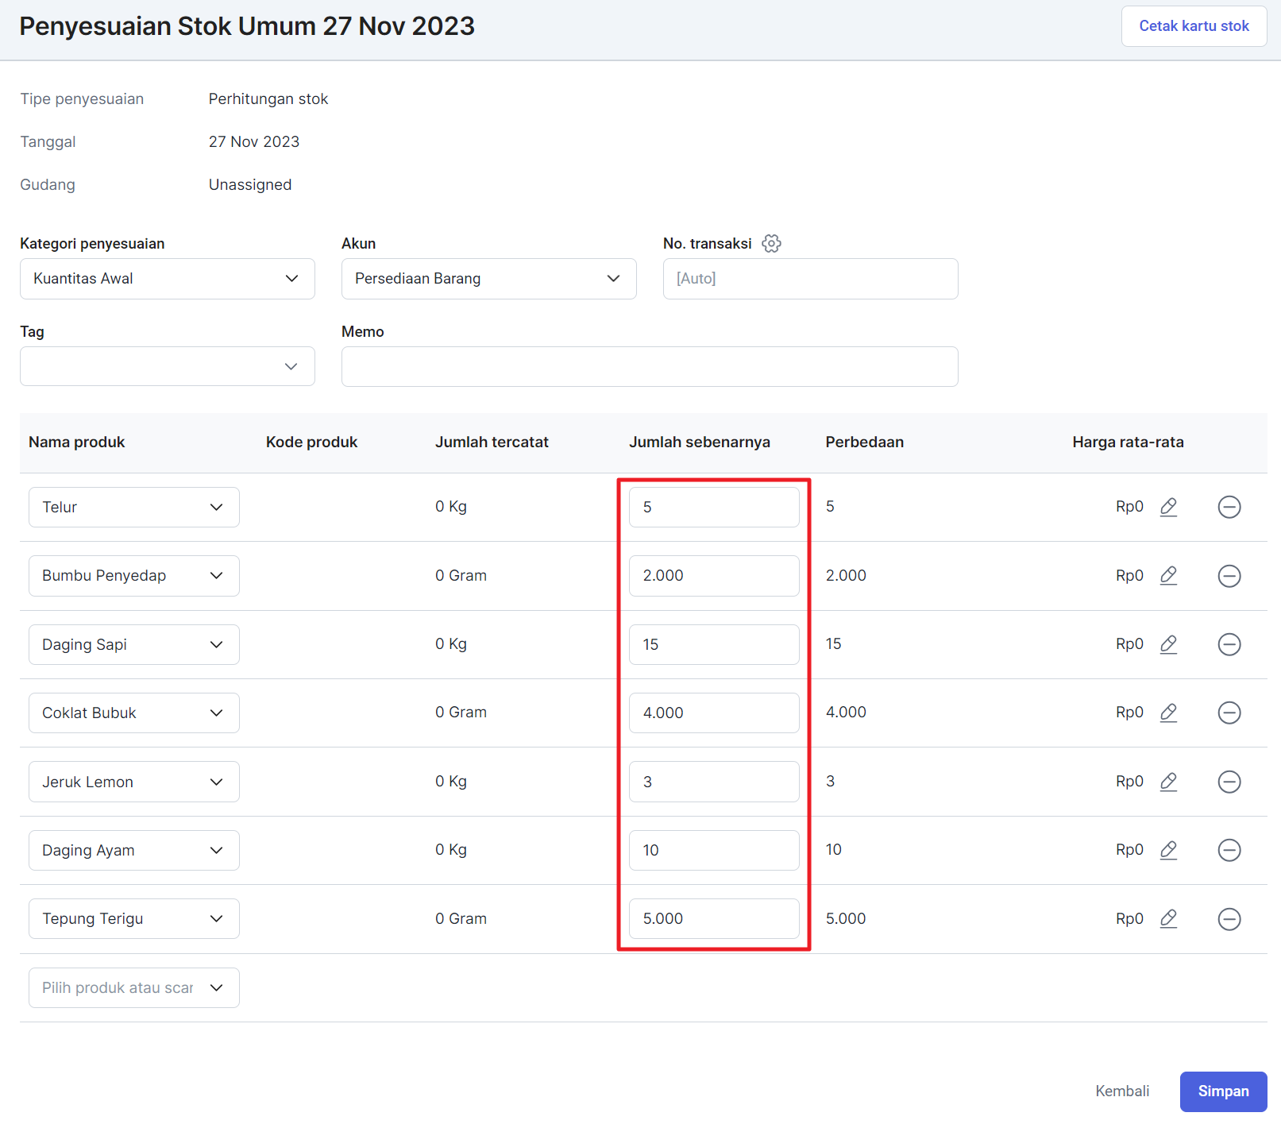This screenshot has height=1128, width=1281.
Task: Click recorded amount 0 Gram for Tepung Terigu
Action: (x=461, y=919)
